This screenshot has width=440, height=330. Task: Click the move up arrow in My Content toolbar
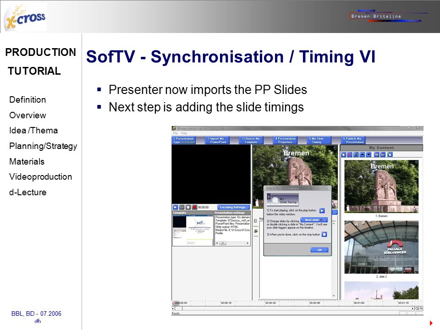[x=362, y=154]
